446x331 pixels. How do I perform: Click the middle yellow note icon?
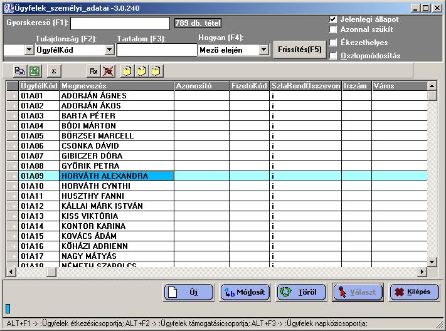pyautogui.click(x=142, y=71)
